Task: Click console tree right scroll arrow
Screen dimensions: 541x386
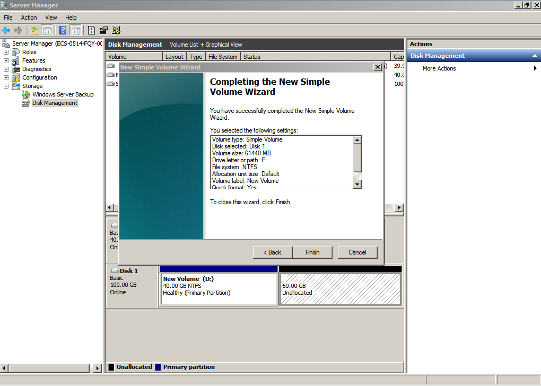Action: click(97, 368)
